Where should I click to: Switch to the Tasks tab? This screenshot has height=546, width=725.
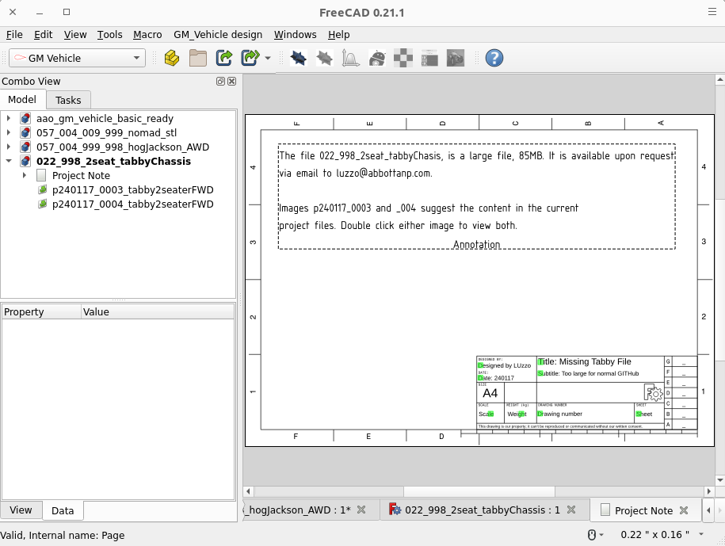[68, 100]
